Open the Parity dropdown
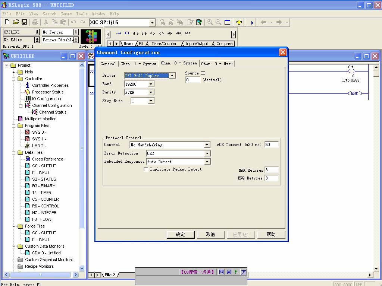382x286 pixels. [151, 92]
